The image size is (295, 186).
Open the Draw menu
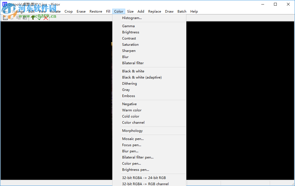(169, 12)
